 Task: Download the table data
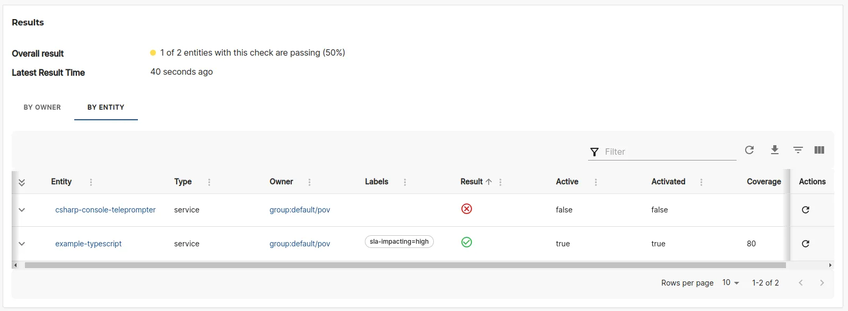point(774,150)
